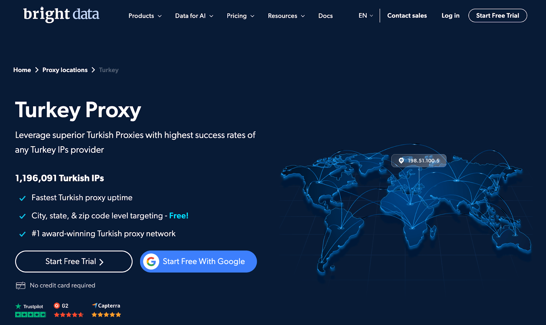Open the Resources menu
The height and width of the screenshot is (325, 546).
tap(286, 16)
